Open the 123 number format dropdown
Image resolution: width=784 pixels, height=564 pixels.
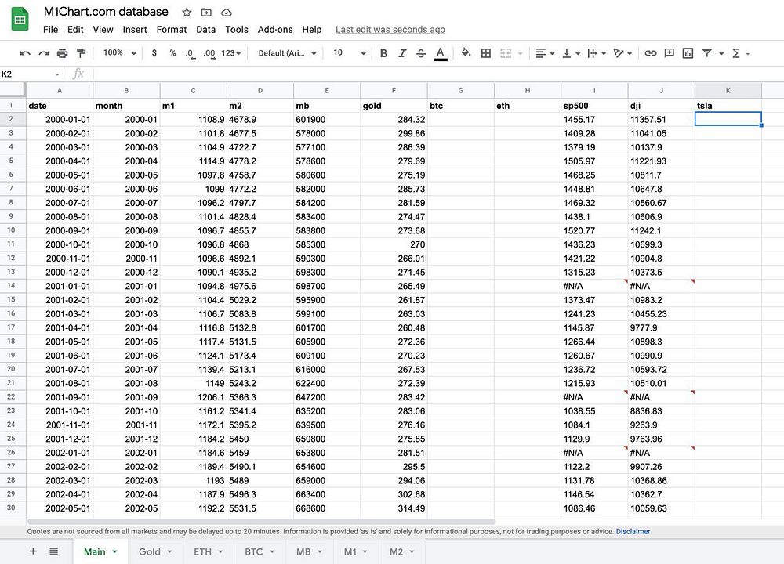pos(231,53)
